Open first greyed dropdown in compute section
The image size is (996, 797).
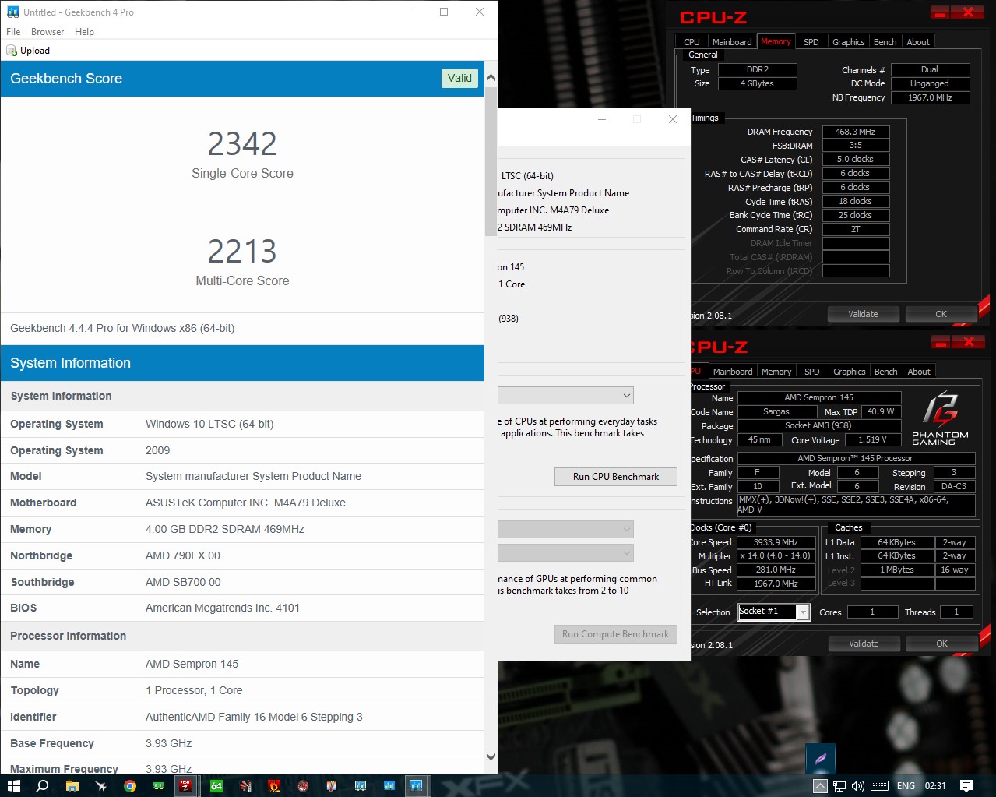point(565,530)
